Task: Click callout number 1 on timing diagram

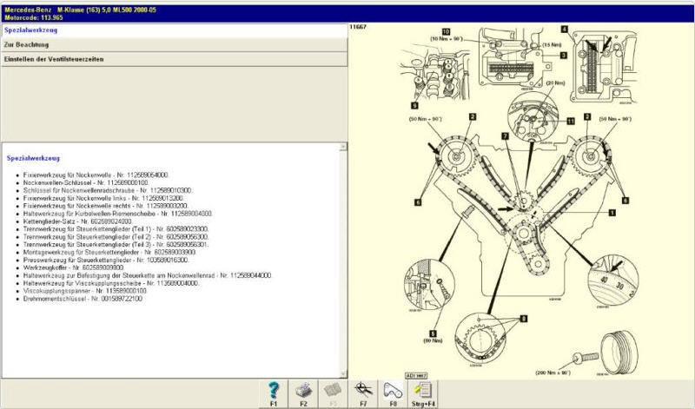Action: point(612,212)
